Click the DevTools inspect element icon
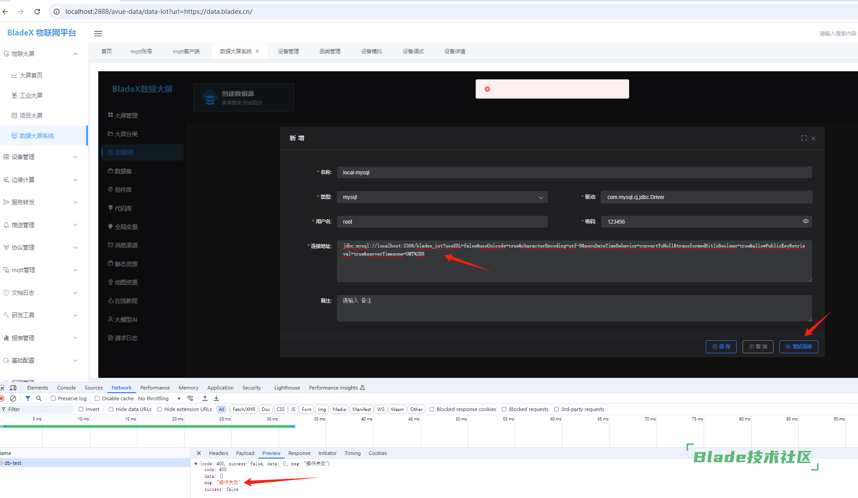858x498 pixels. 2,388
